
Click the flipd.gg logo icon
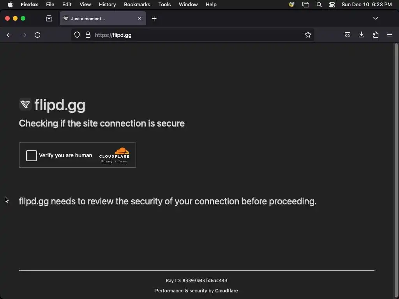(25, 104)
